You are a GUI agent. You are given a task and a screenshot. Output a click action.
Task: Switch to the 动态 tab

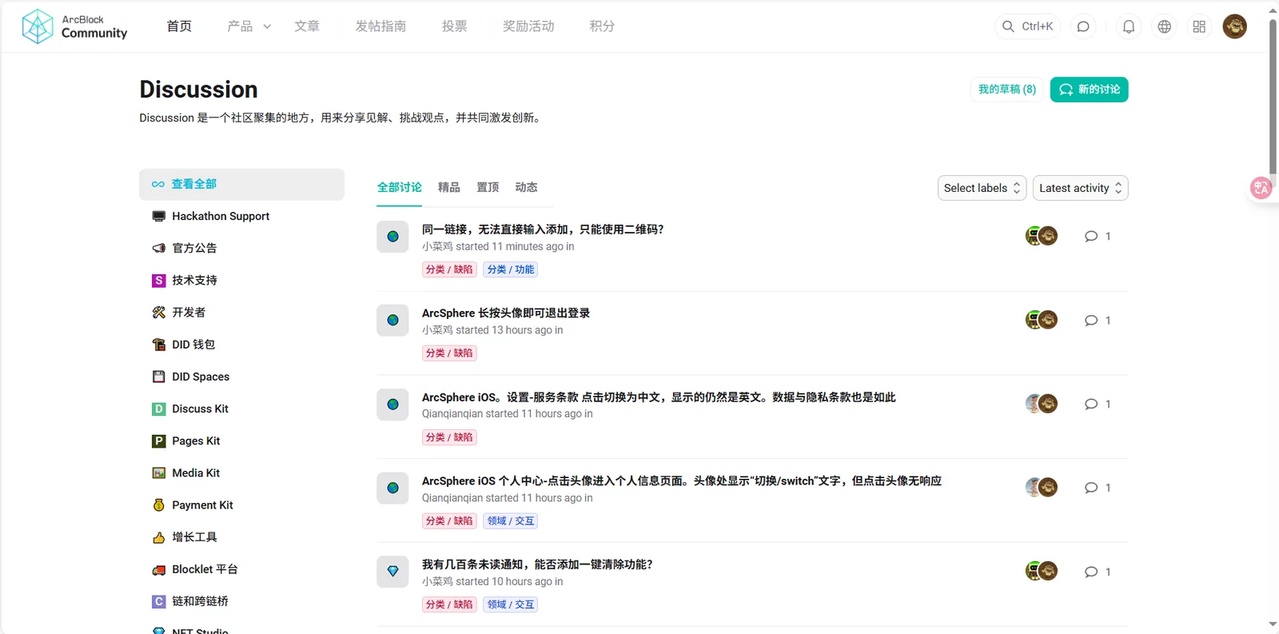click(x=526, y=187)
